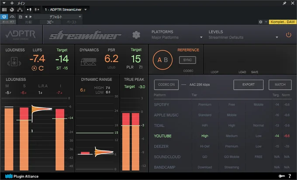Pin the plugin window

click(284, 3)
